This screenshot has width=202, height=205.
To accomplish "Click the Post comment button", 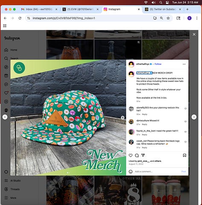I will click(x=184, y=172).
